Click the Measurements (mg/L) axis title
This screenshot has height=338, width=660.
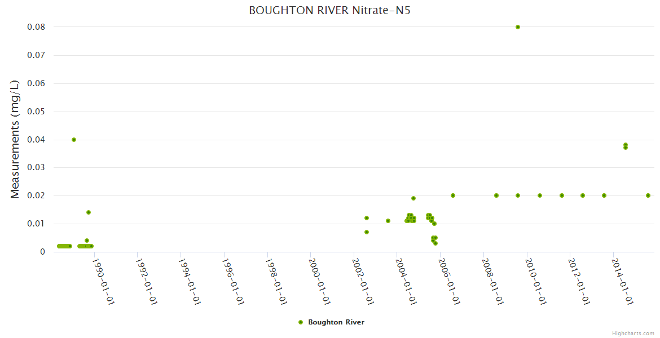pos(15,139)
